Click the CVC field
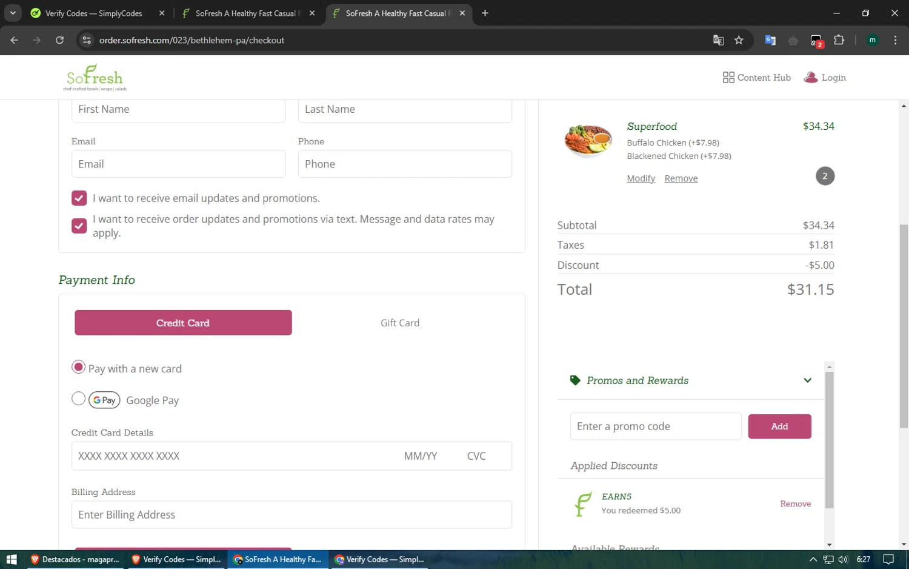The height and width of the screenshot is (569, 909). (x=476, y=456)
